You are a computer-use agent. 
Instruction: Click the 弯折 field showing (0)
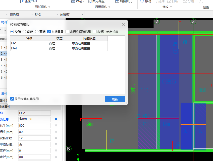click(x=34, y=157)
